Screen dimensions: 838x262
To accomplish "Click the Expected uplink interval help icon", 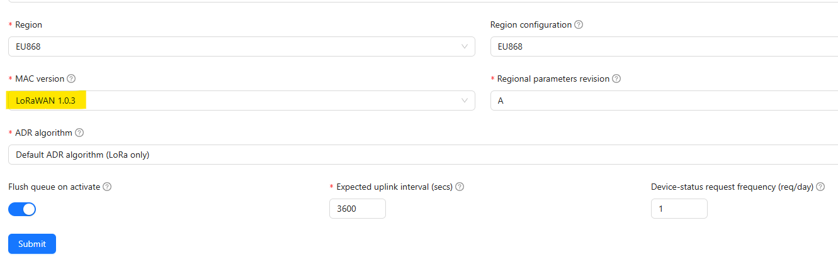I will coord(460,187).
